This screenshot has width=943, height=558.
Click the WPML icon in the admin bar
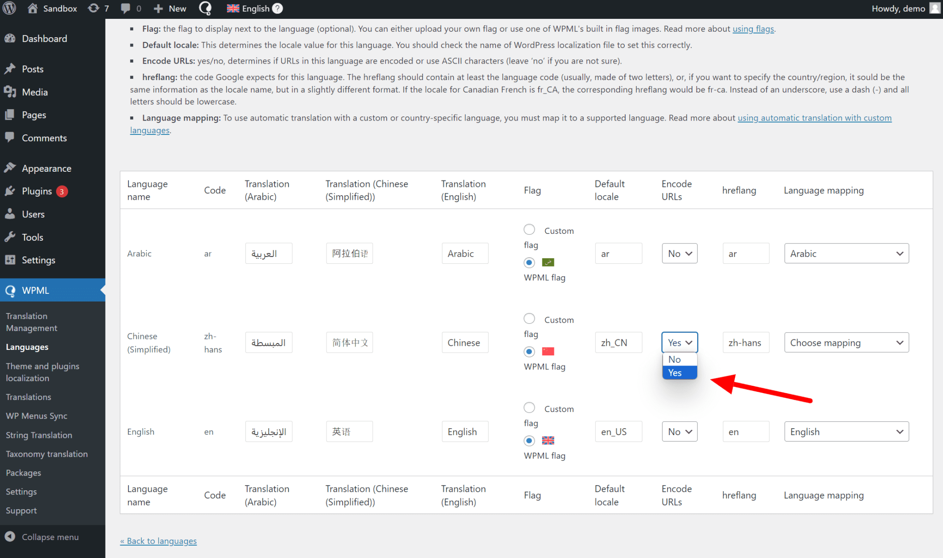coord(205,8)
